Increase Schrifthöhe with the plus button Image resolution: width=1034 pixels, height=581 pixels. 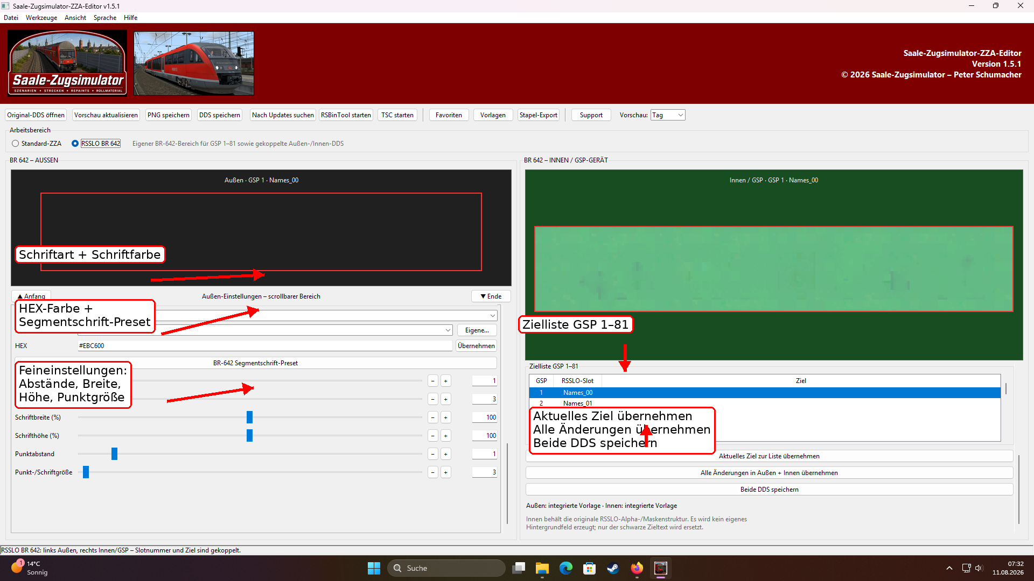click(x=445, y=436)
